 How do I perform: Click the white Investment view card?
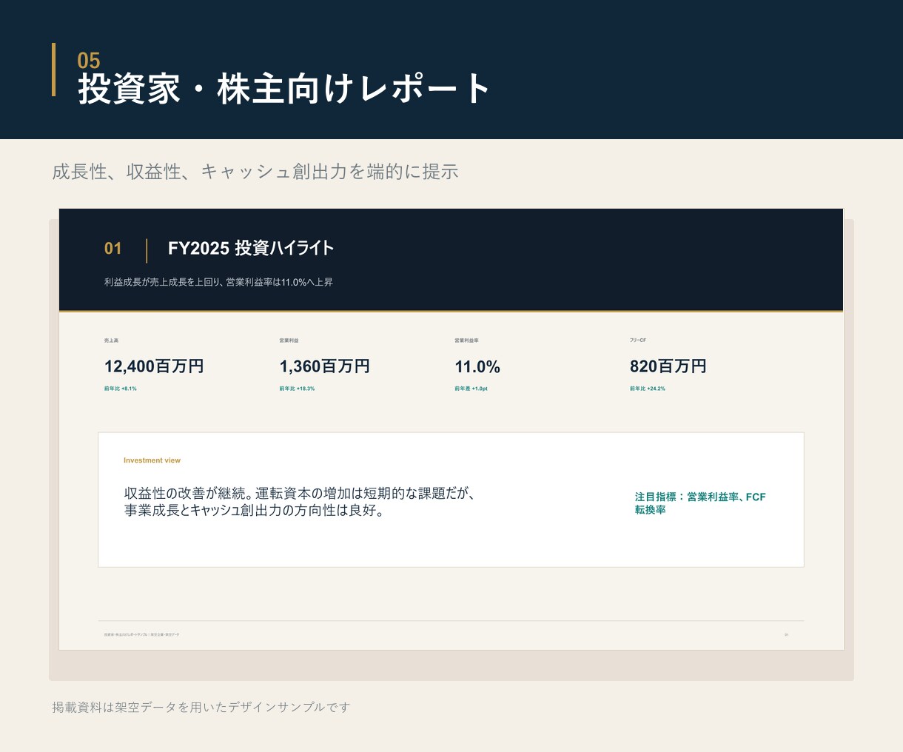pyautogui.click(x=451, y=500)
